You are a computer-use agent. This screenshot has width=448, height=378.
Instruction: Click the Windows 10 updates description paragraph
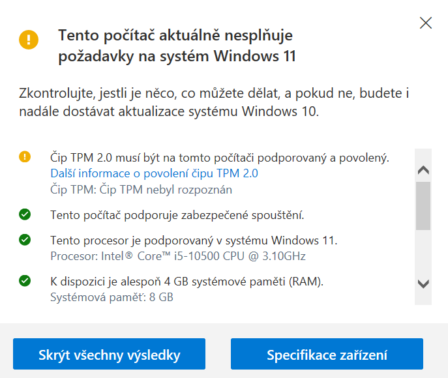point(215,102)
